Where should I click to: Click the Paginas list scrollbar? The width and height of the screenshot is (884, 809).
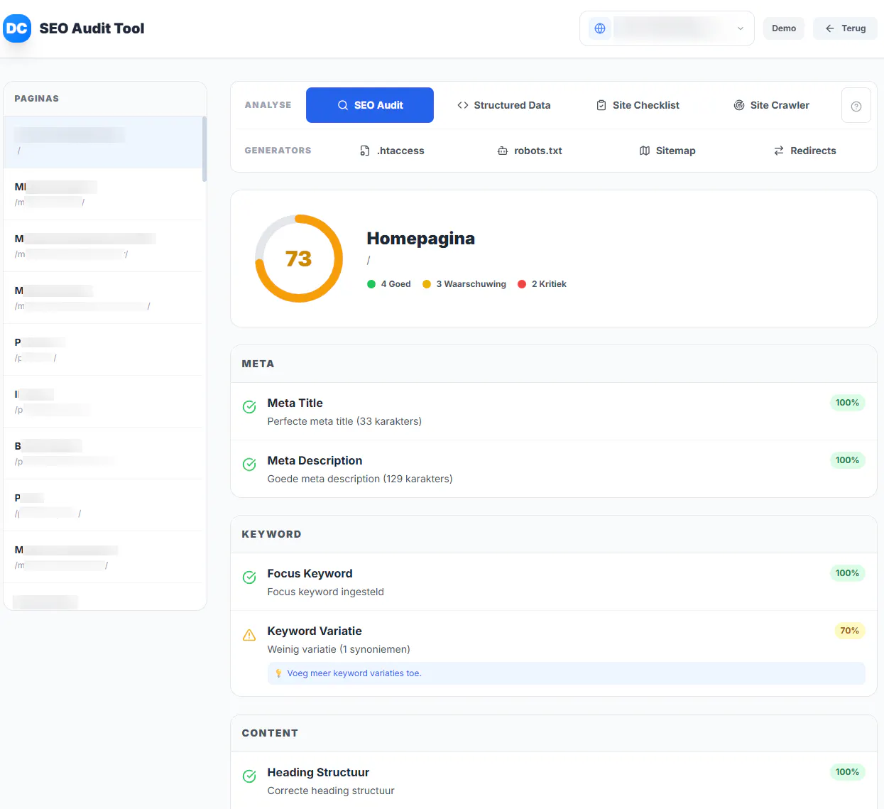(204, 149)
